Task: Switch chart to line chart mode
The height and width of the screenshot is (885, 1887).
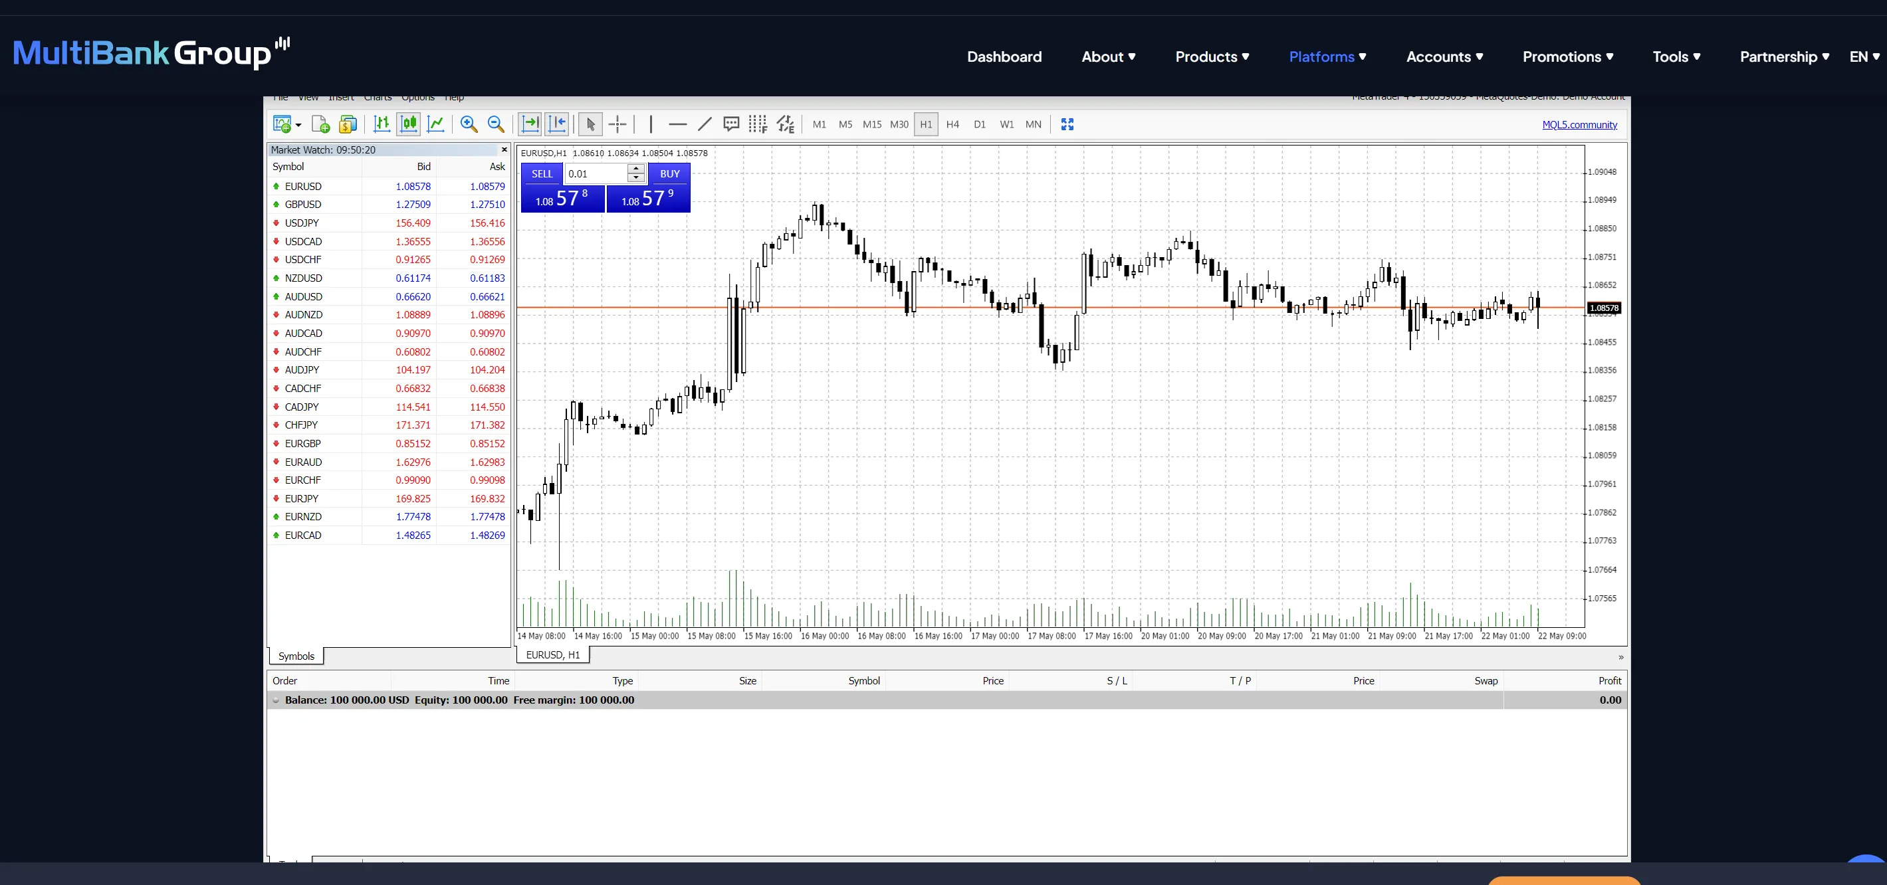Action: 436,124
